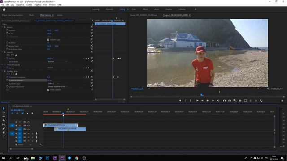Select the Slip tool

tap(4, 124)
